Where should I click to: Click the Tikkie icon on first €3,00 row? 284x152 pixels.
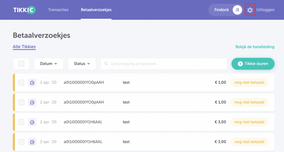pos(32,122)
